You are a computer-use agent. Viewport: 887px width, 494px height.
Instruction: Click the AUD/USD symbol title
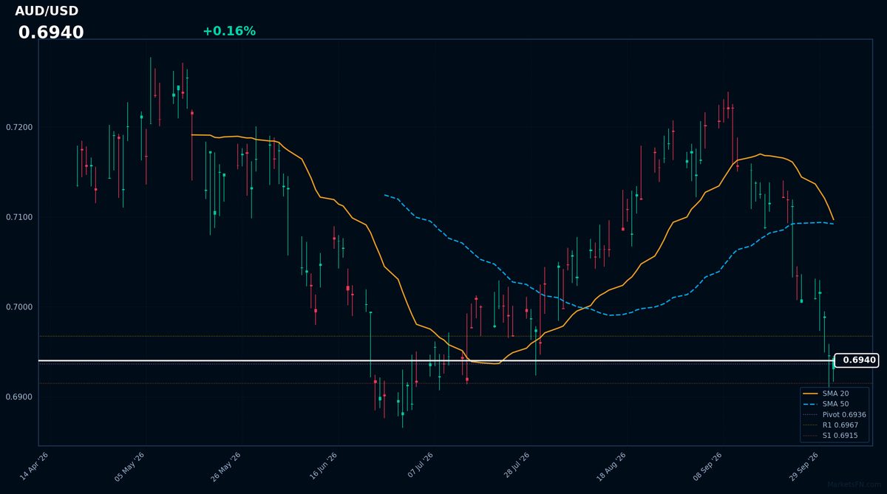[47, 11]
